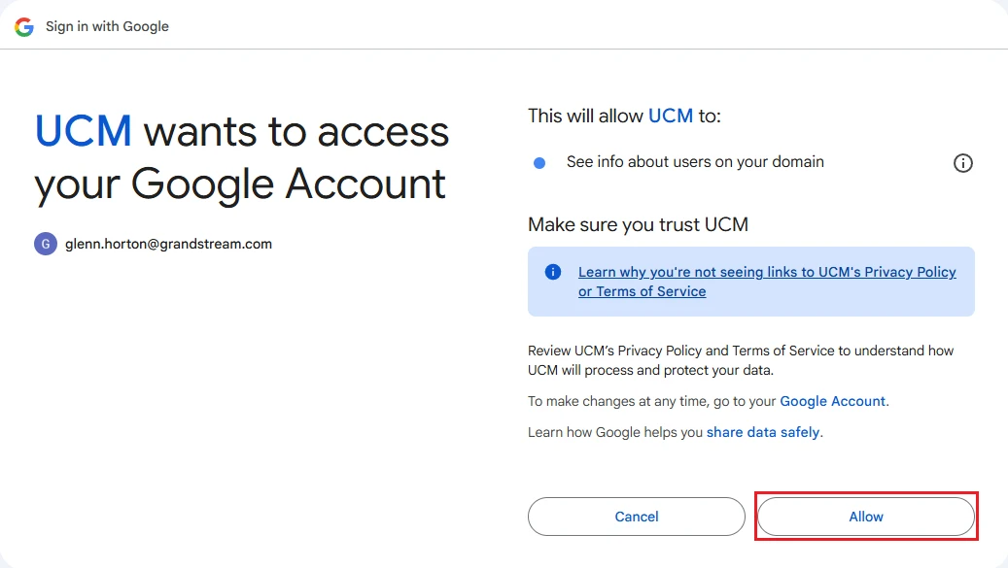Image resolution: width=1008 pixels, height=568 pixels.
Task: Click the blue info icon in notice box
Action: tap(553, 272)
